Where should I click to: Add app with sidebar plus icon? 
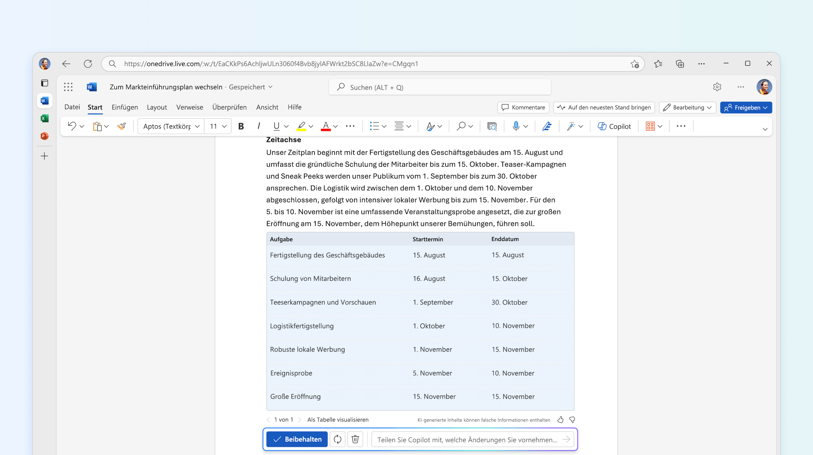click(45, 156)
